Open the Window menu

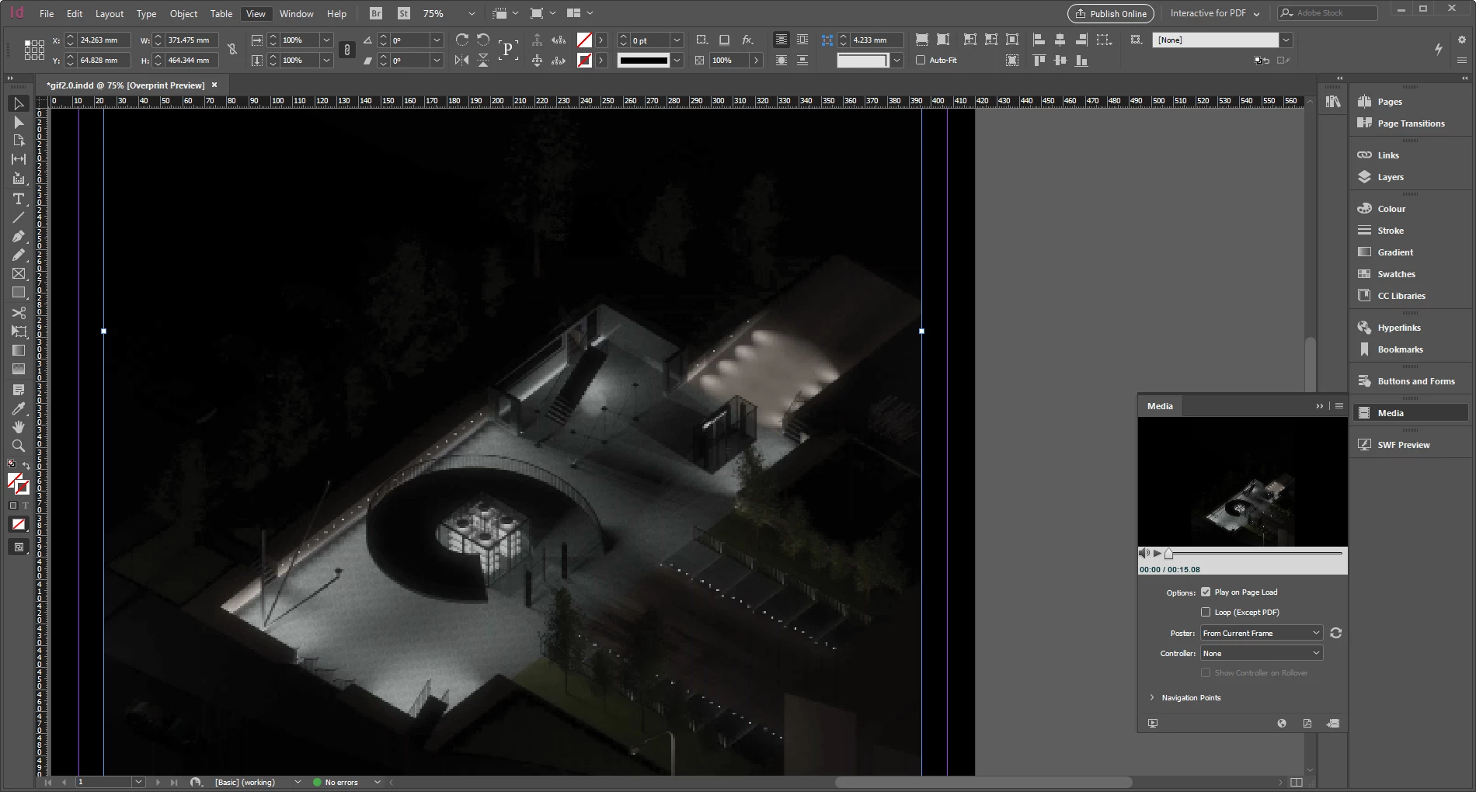[x=297, y=13]
